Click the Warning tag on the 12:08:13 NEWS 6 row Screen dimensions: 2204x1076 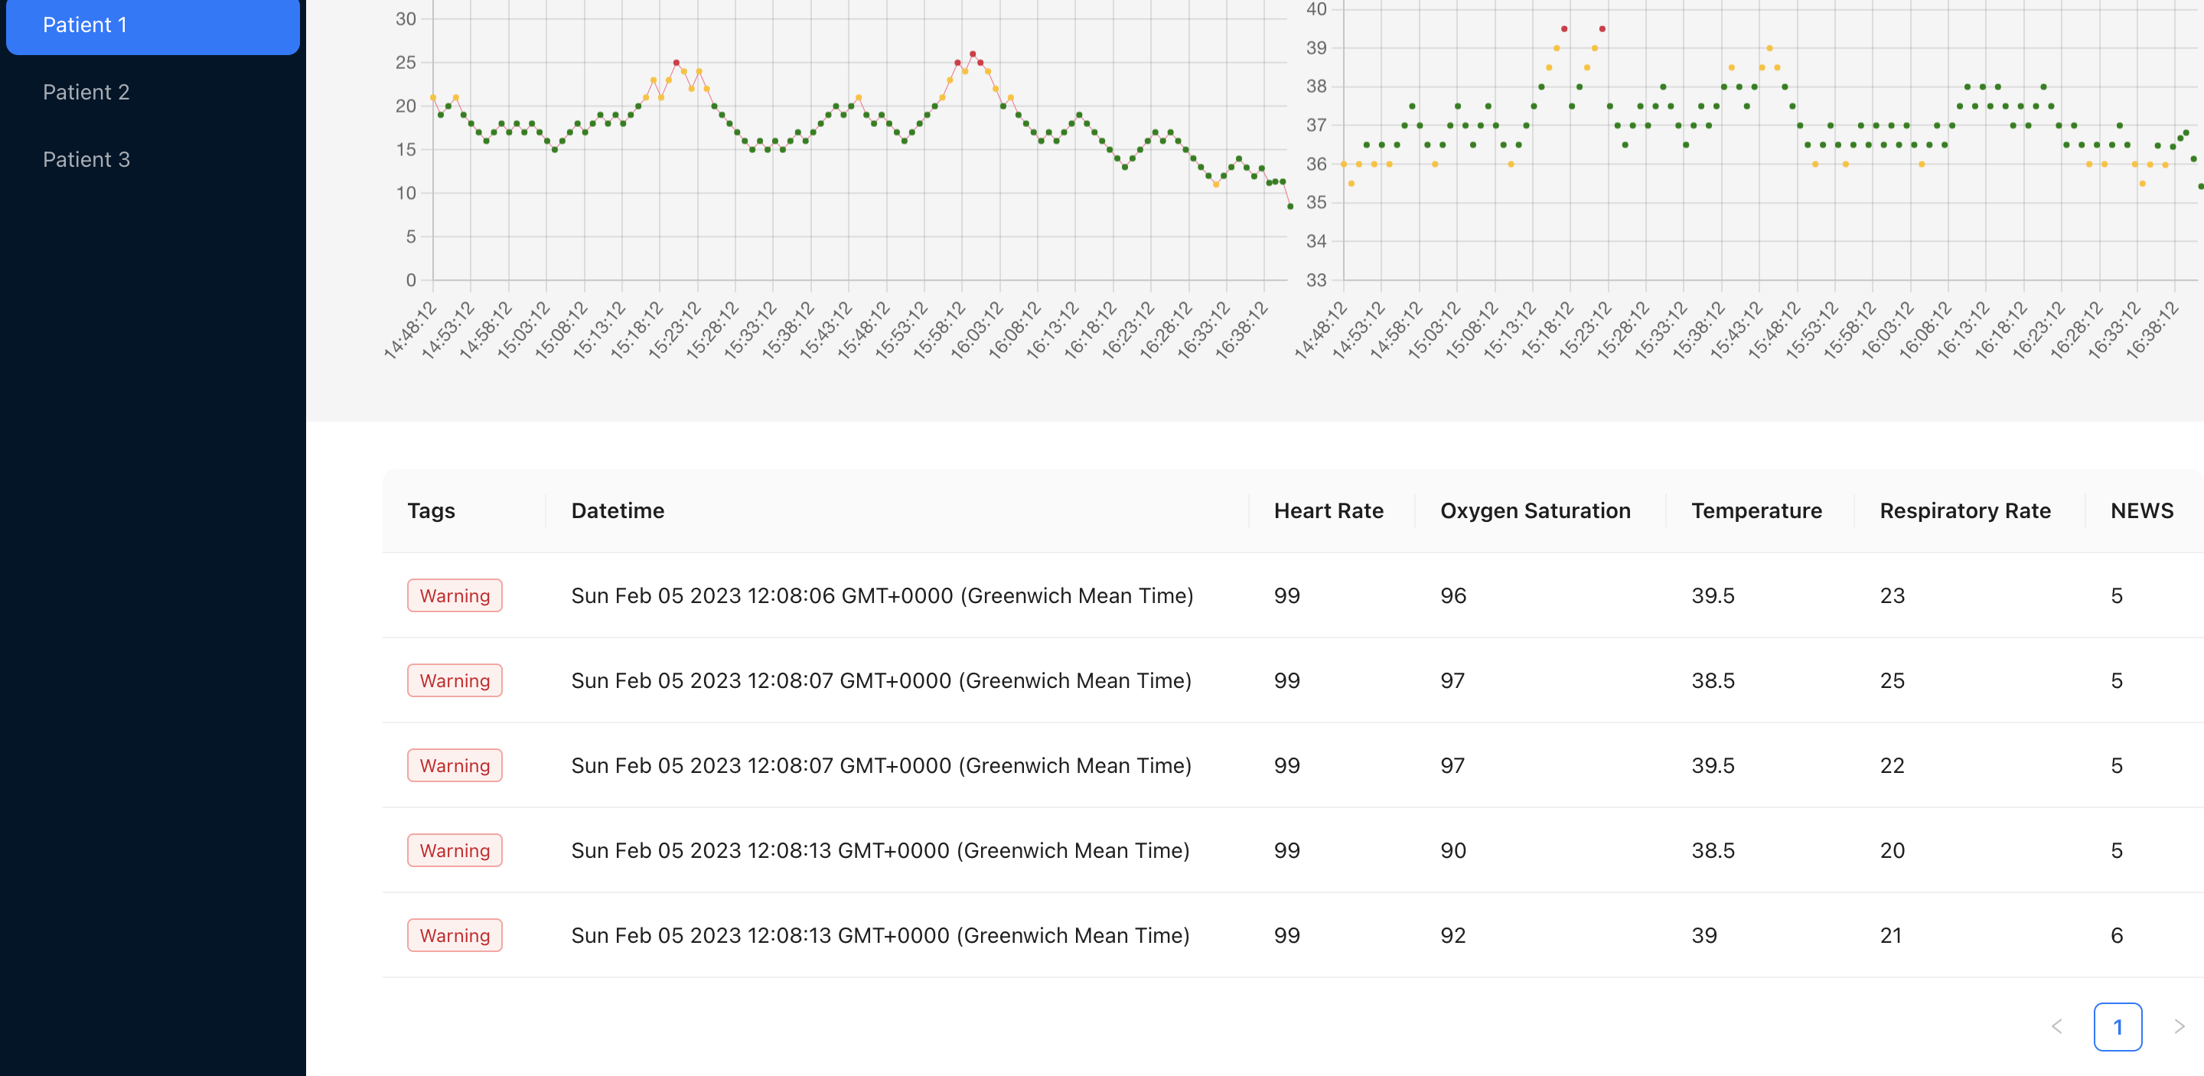pos(455,935)
